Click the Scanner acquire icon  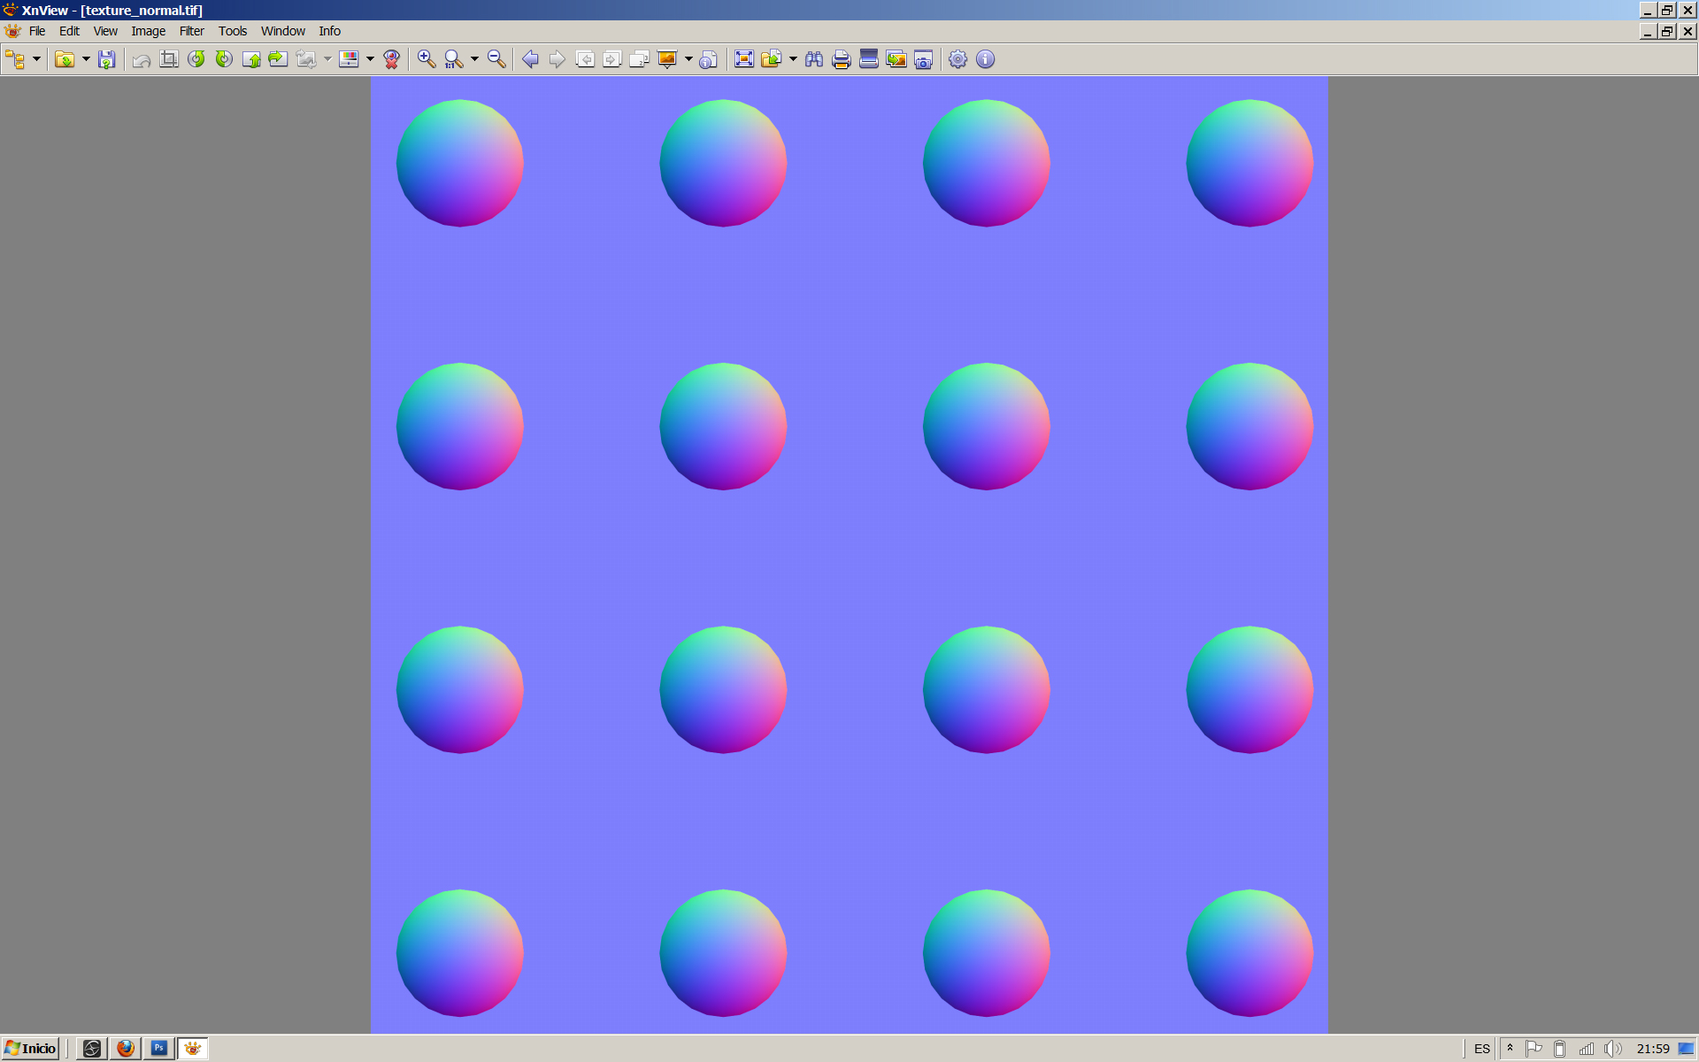869,59
